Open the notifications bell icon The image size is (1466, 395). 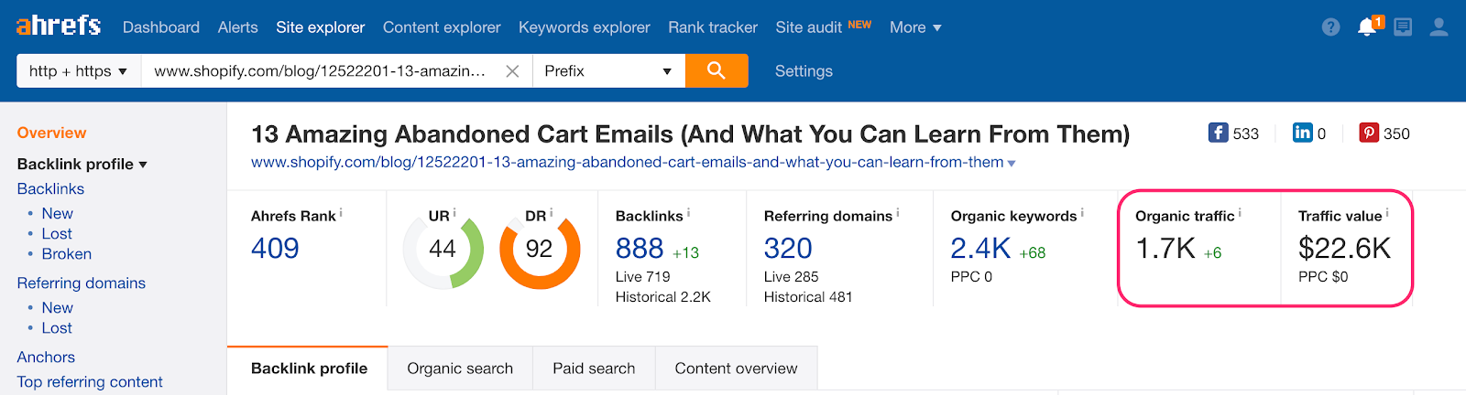pyautogui.click(x=1367, y=27)
